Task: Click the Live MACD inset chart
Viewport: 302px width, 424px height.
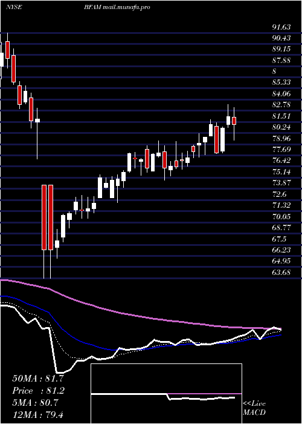Action: pyautogui.click(x=166, y=394)
